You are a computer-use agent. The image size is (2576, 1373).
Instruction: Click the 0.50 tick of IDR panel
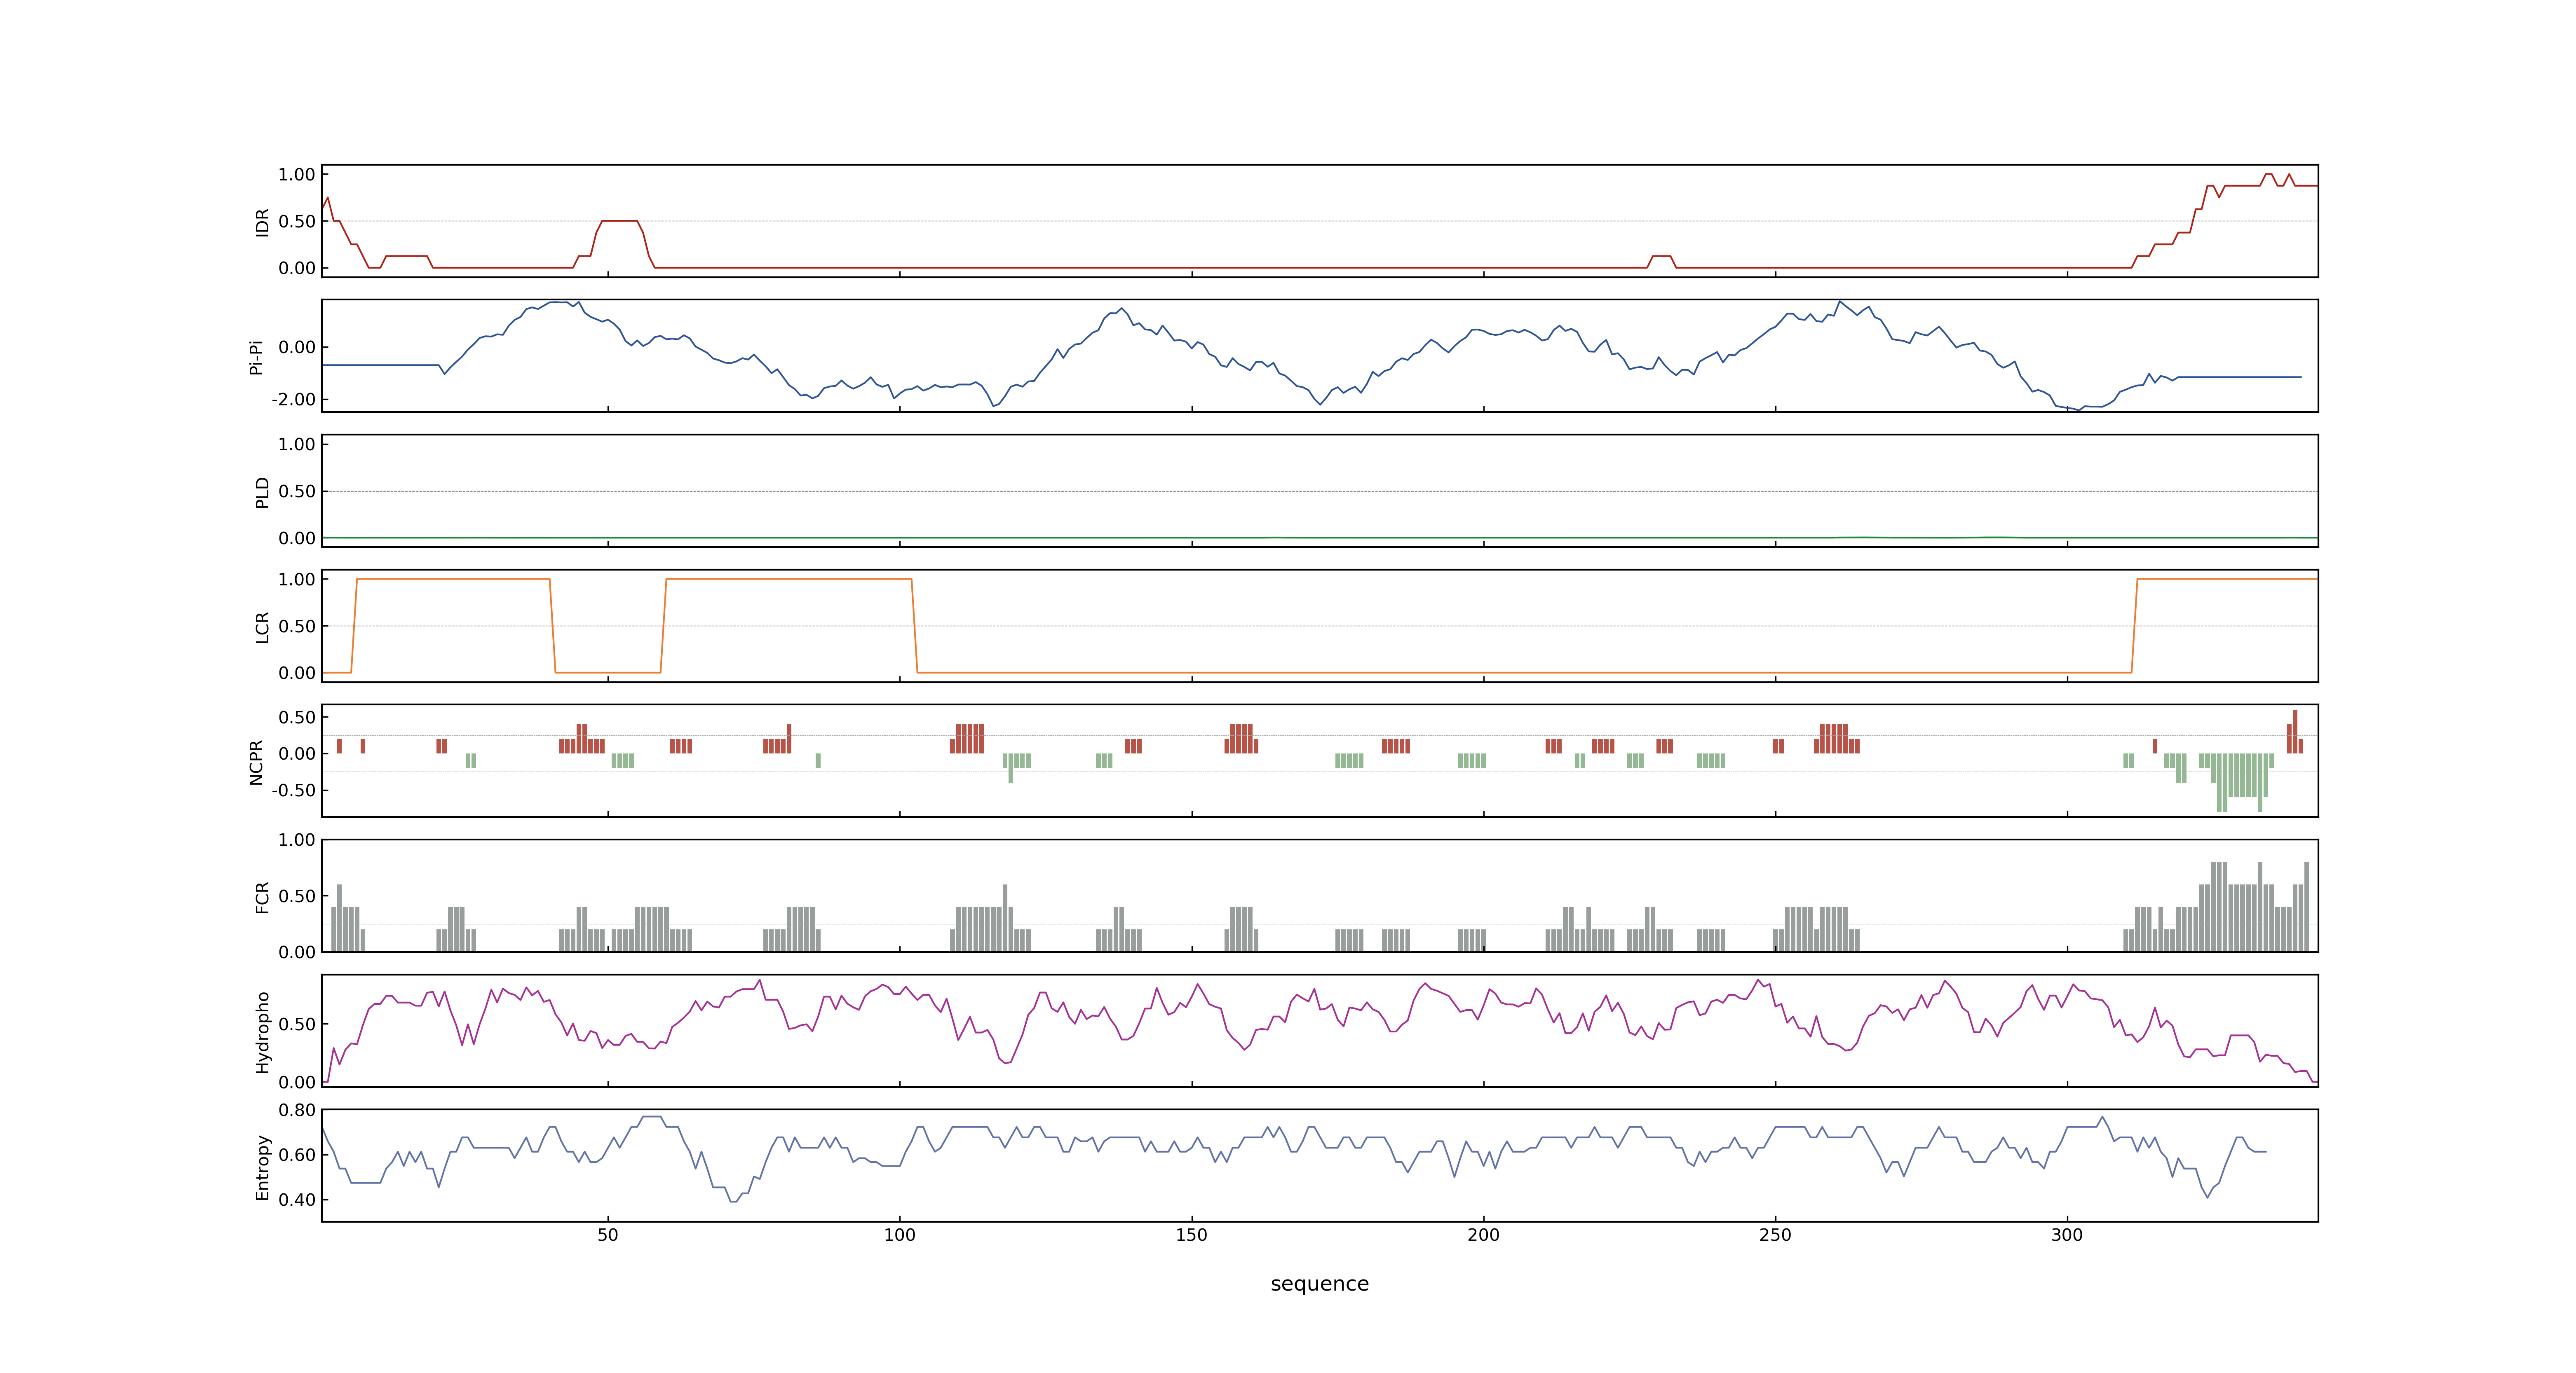point(297,222)
